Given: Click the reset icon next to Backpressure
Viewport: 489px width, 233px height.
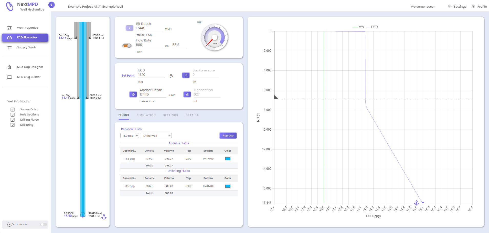Looking at the screenshot, I should click(186, 75).
